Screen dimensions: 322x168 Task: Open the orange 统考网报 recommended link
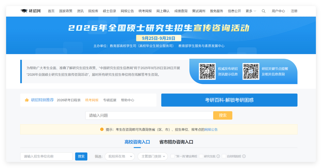pyautogui.click(x=92, y=100)
